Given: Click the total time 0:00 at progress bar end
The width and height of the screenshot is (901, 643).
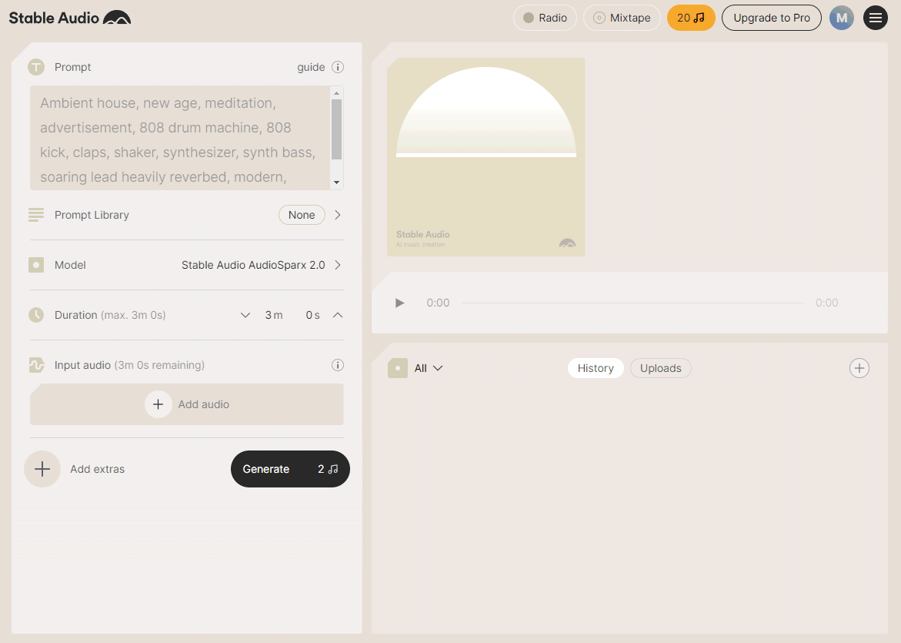Looking at the screenshot, I should [x=827, y=303].
